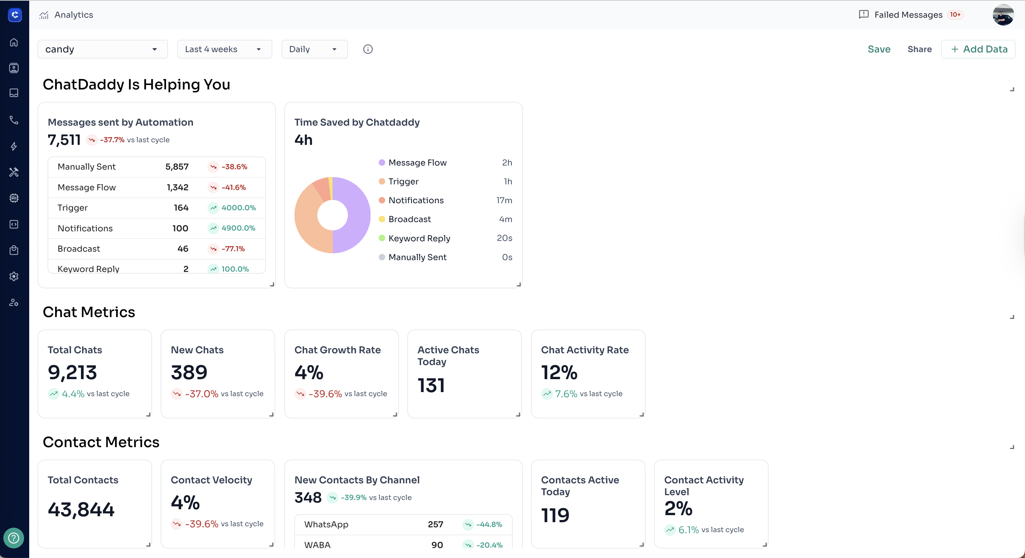The image size is (1025, 558).
Task: Click the up-trend icon under Total Chats
Action: pyautogui.click(x=53, y=394)
